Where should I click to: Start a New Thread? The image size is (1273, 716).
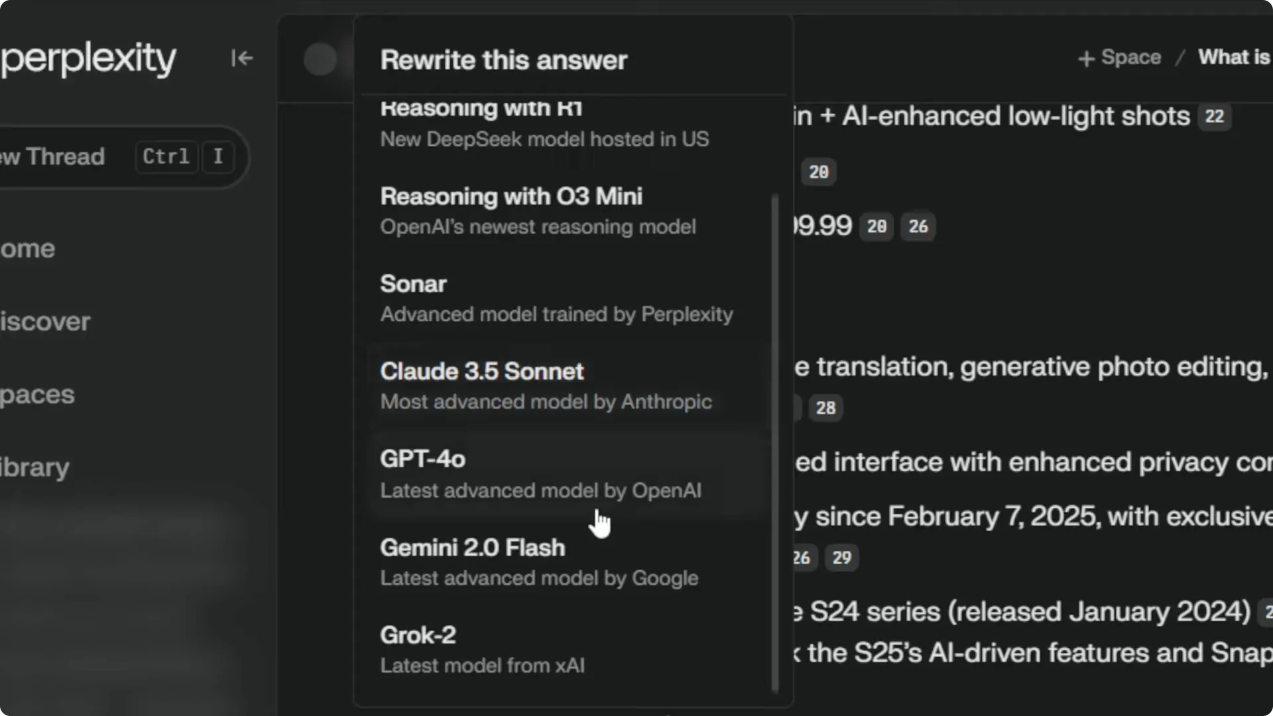coord(66,157)
